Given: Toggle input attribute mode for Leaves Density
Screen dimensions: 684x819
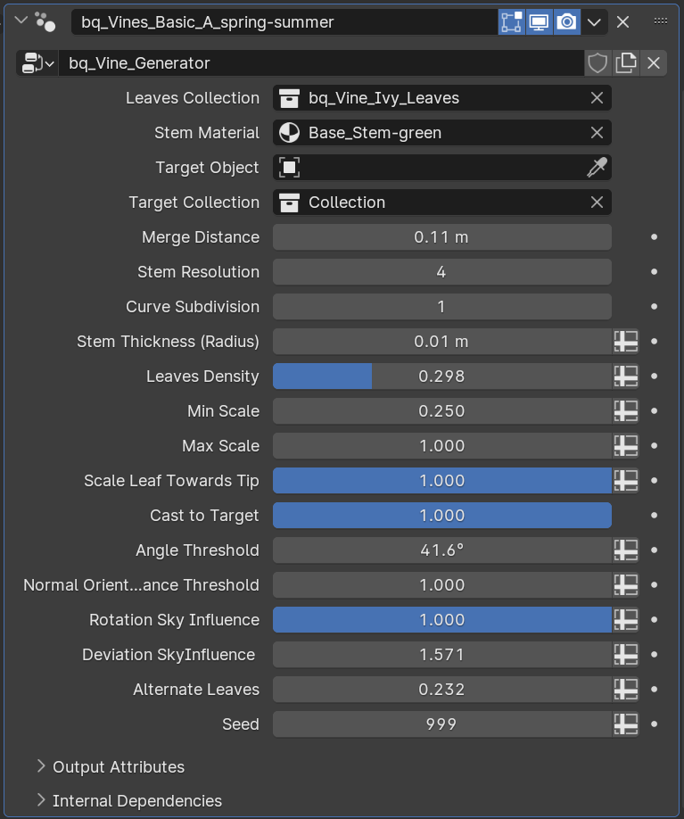Looking at the screenshot, I should (x=624, y=376).
